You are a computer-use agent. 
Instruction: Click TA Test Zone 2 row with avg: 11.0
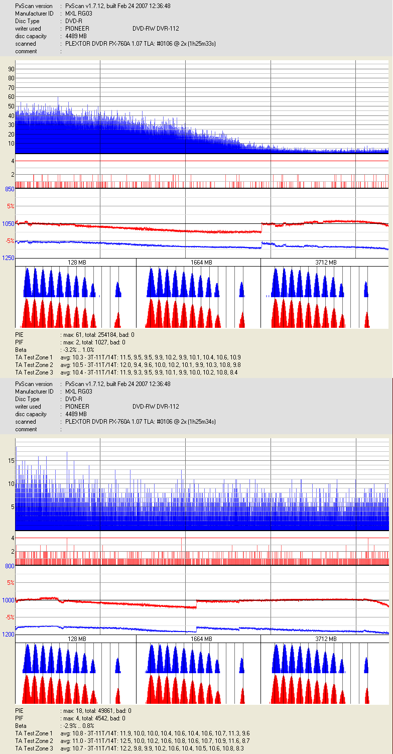point(133,741)
